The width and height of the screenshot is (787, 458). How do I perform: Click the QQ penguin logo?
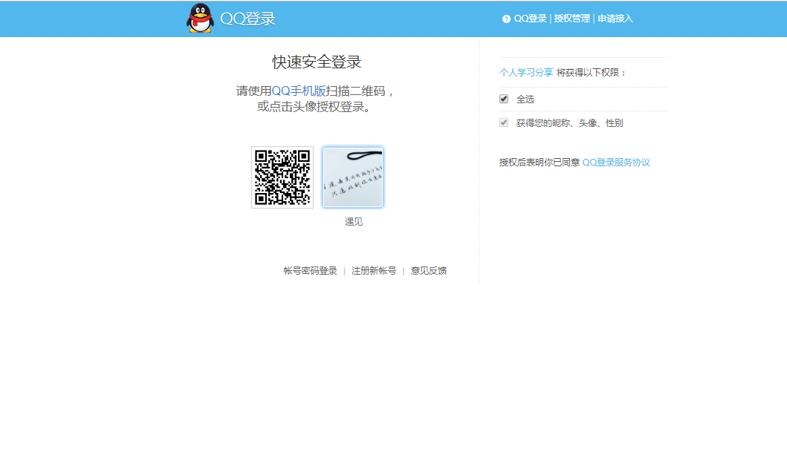click(x=199, y=19)
